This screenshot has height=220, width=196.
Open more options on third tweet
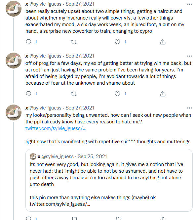point(189,108)
